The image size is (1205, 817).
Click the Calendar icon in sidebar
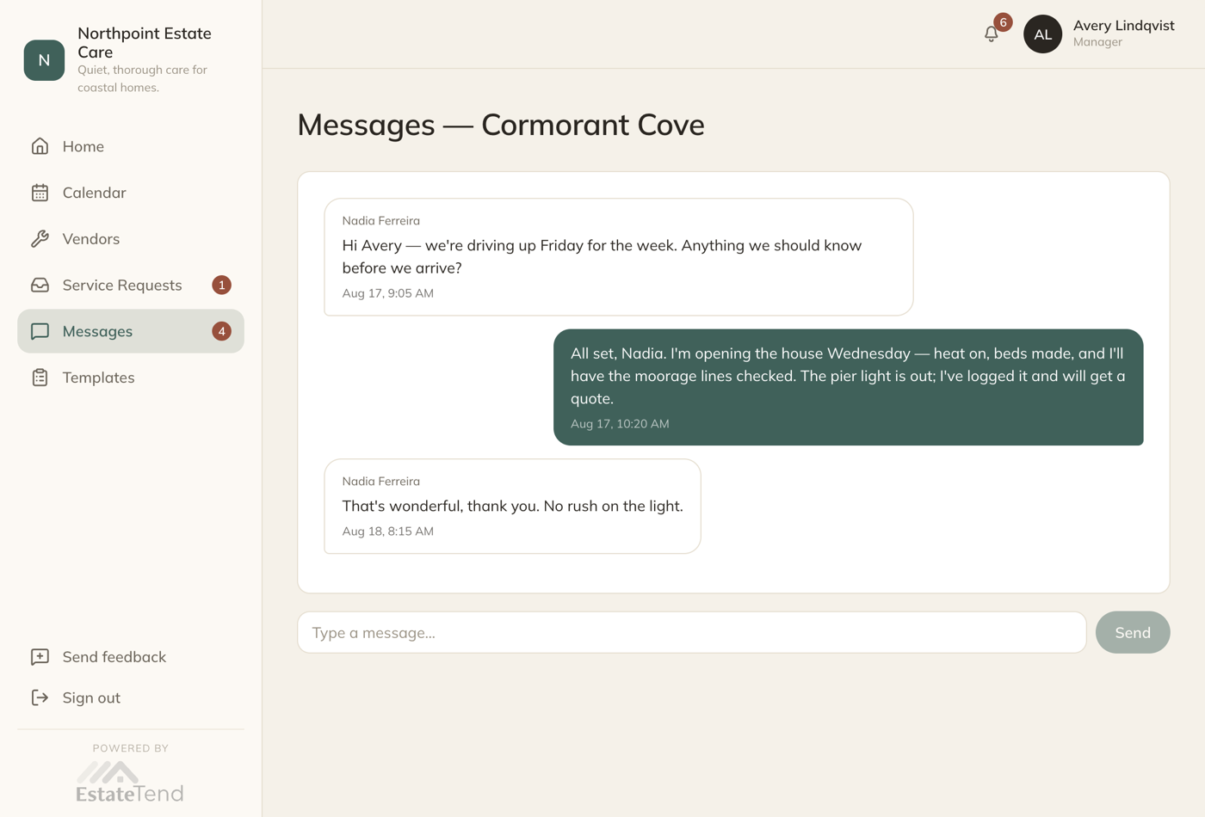pos(40,193)
